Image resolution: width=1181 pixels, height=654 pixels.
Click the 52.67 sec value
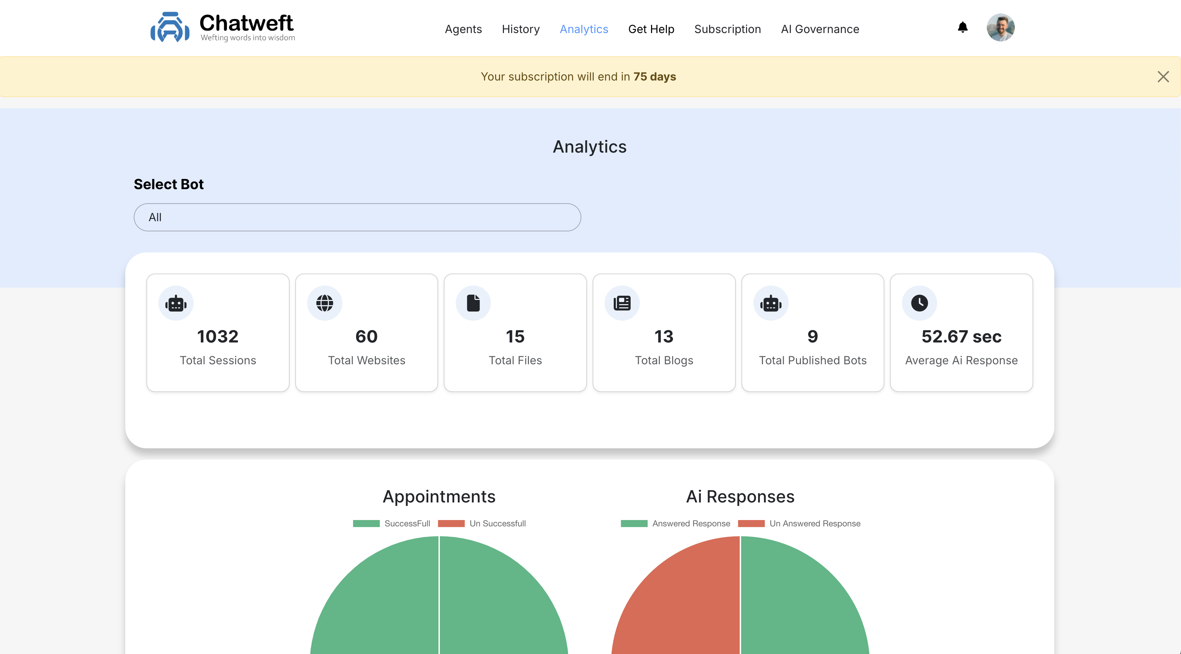coord(961,336)
